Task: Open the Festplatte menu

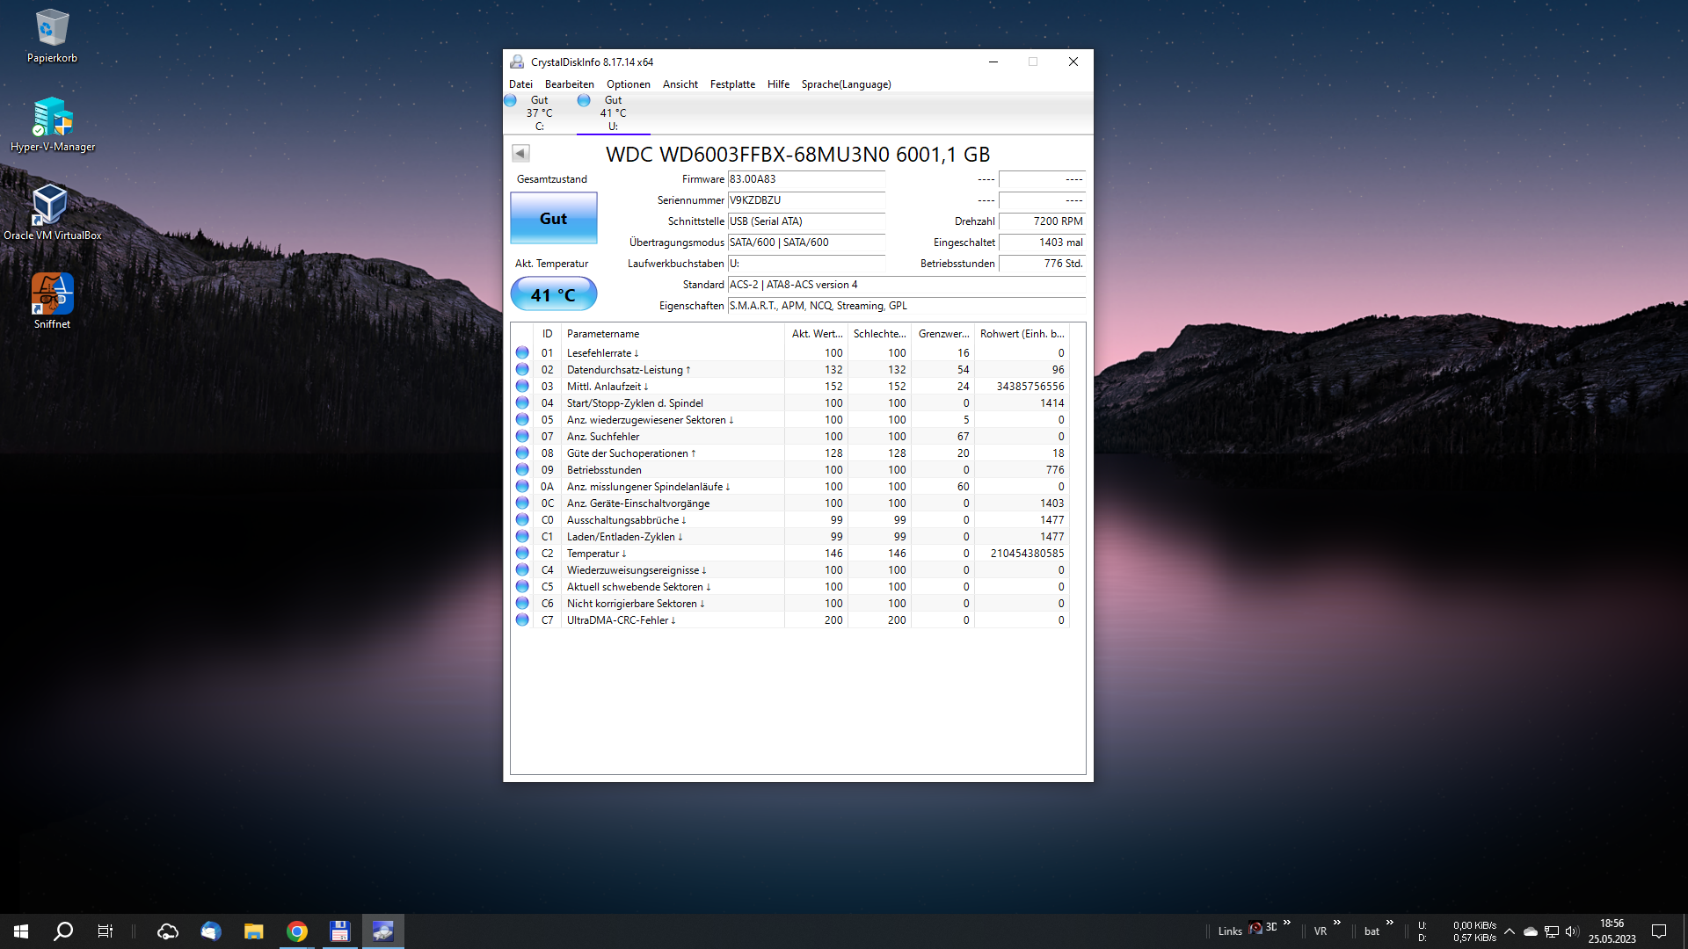Action: pos(732,84)
